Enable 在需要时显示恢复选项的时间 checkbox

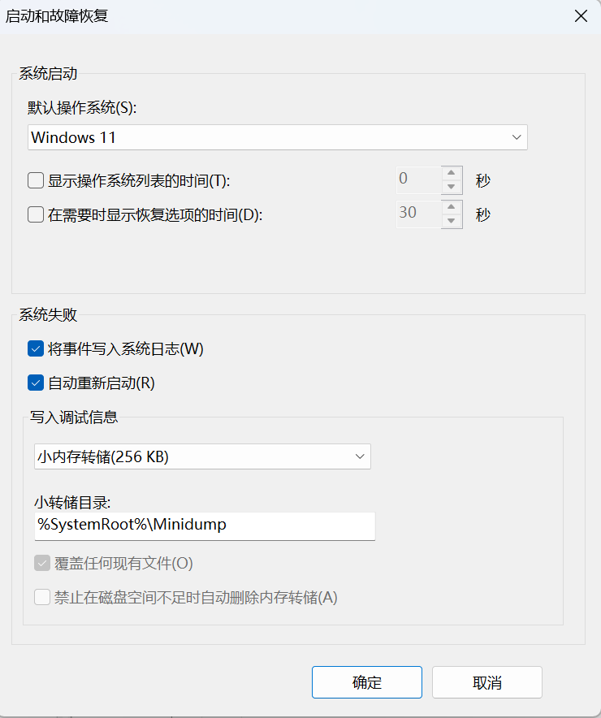pos(36,214)
